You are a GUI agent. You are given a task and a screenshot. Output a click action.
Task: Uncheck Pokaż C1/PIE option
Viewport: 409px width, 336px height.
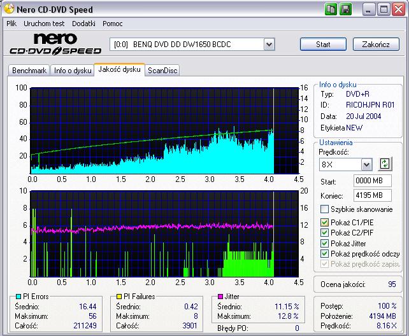[325, 222]
